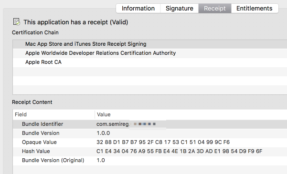Switch to the Entitlements tab
The image size is (287, 174).
point(255,9)
